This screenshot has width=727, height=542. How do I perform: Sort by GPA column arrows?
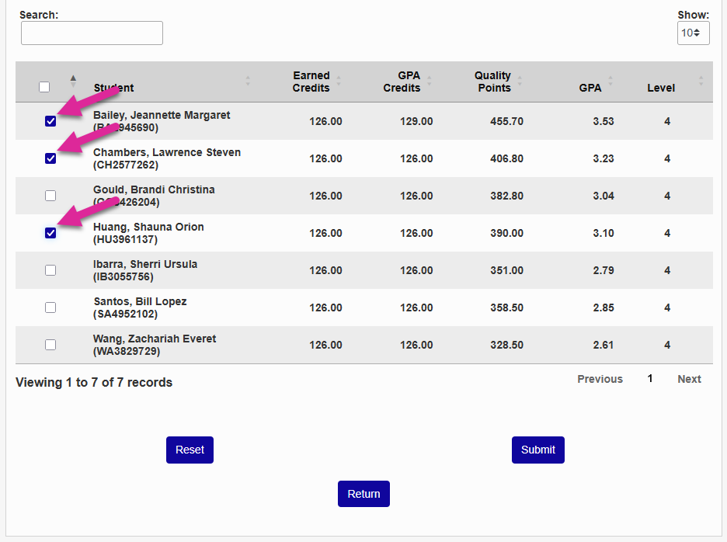click(610, 81)
